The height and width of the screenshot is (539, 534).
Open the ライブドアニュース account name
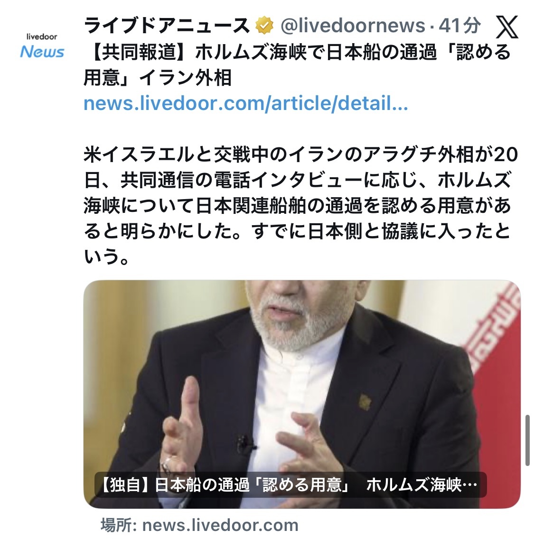166,26
